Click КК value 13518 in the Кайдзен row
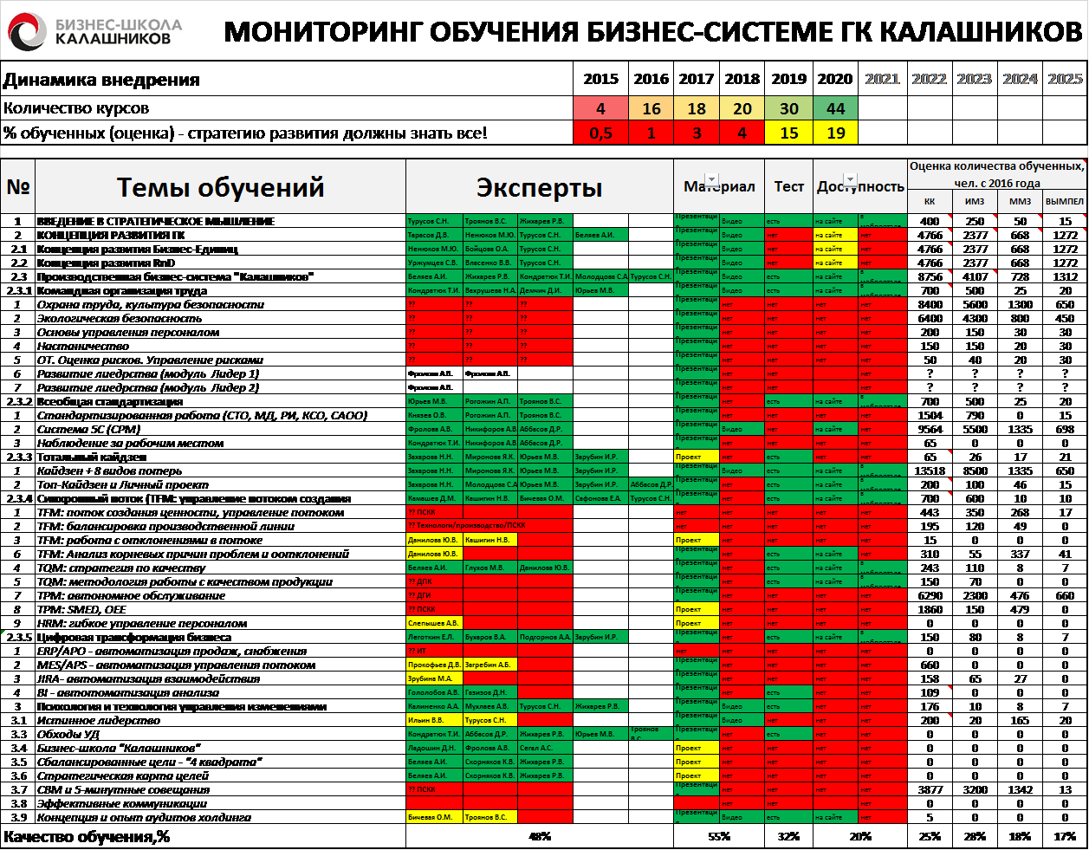Screen dimensions: 1089x850 click(x=930, y=470)
